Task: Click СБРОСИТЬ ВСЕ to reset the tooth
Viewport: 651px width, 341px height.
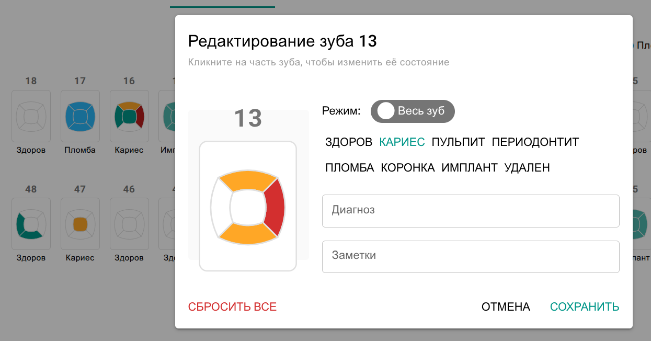Action: coord(233,306)
